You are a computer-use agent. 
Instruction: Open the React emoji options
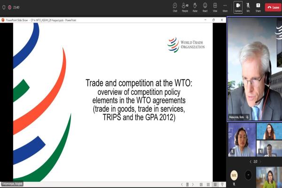point(205,8)
